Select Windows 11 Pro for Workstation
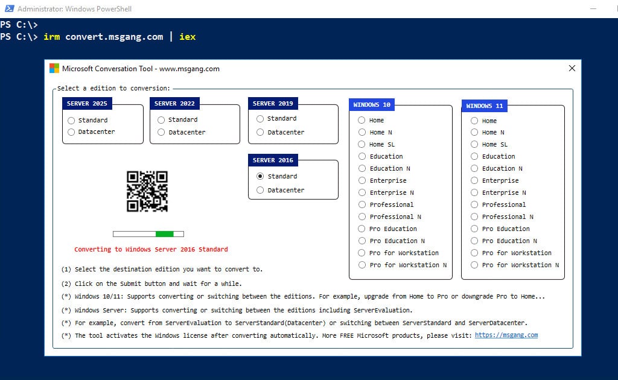Image resolution: width=618 pixels, height=380 pixels. [x=474, y=253]
